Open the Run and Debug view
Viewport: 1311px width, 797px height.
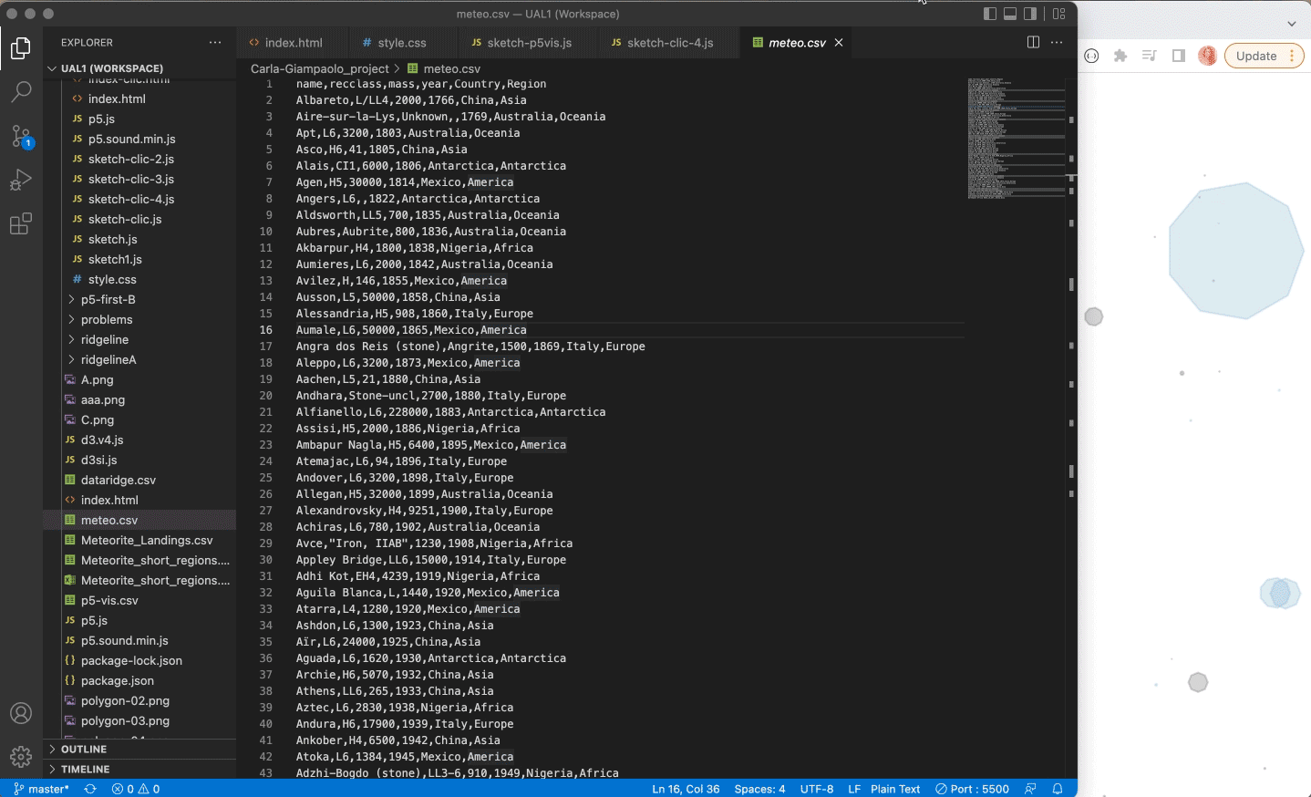click(21, 180)
